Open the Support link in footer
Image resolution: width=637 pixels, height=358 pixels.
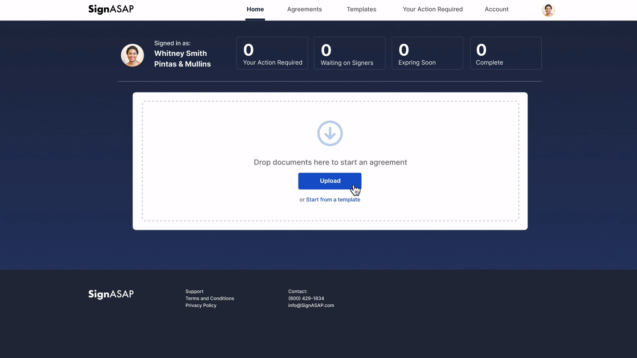(195, 292)
